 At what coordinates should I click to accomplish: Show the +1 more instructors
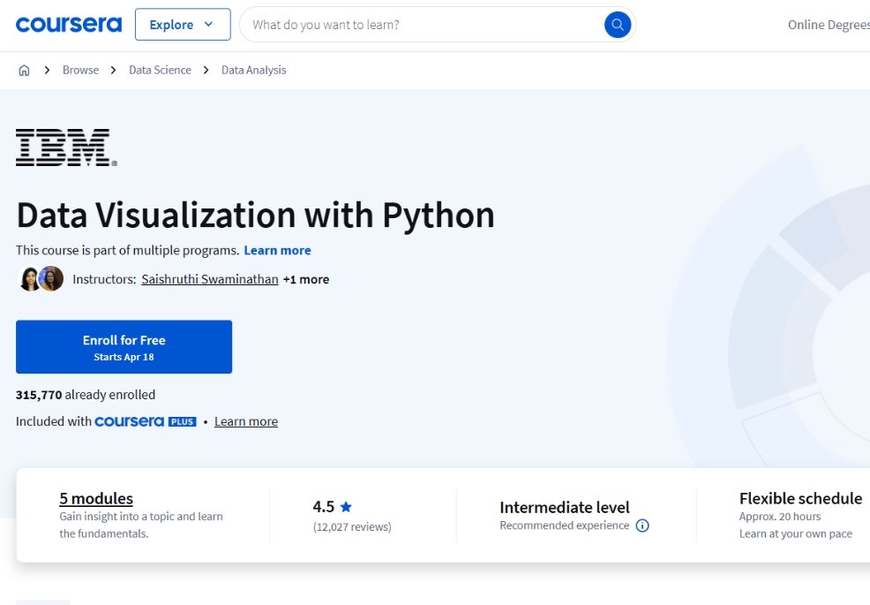pos(306,278)
